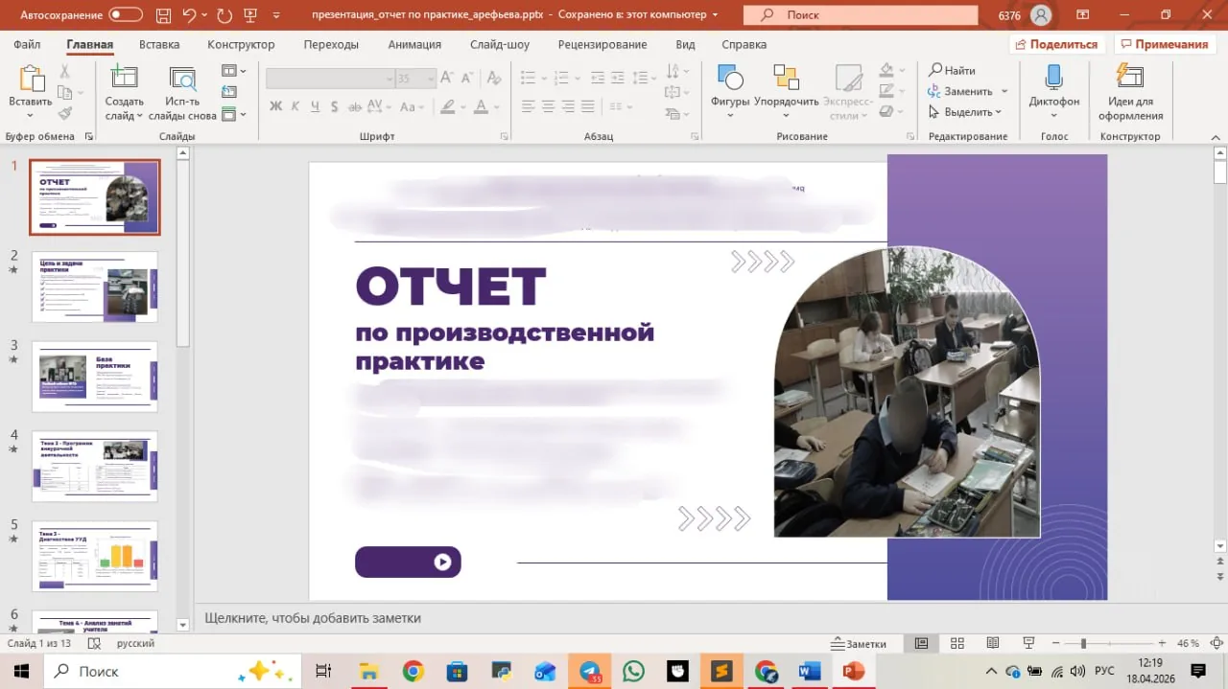Clear all formatting icon in Шрифт group
The height and width of the screenshot is (689, 1228).
coord(494,79)
